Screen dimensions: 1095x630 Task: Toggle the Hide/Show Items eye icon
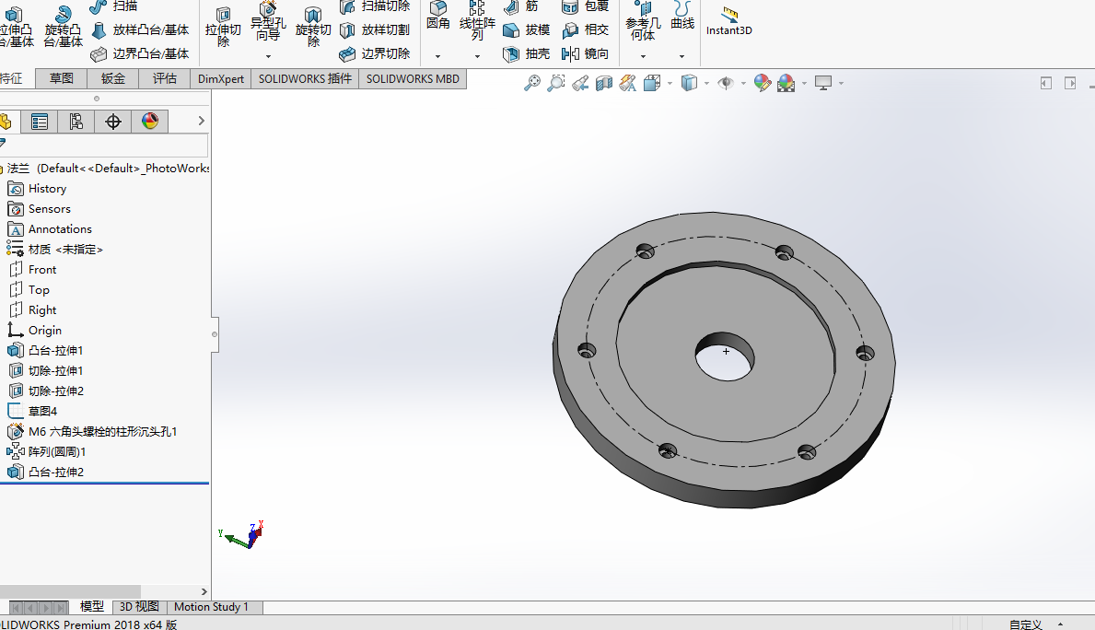pyautogui.click(x=726, y=84)
